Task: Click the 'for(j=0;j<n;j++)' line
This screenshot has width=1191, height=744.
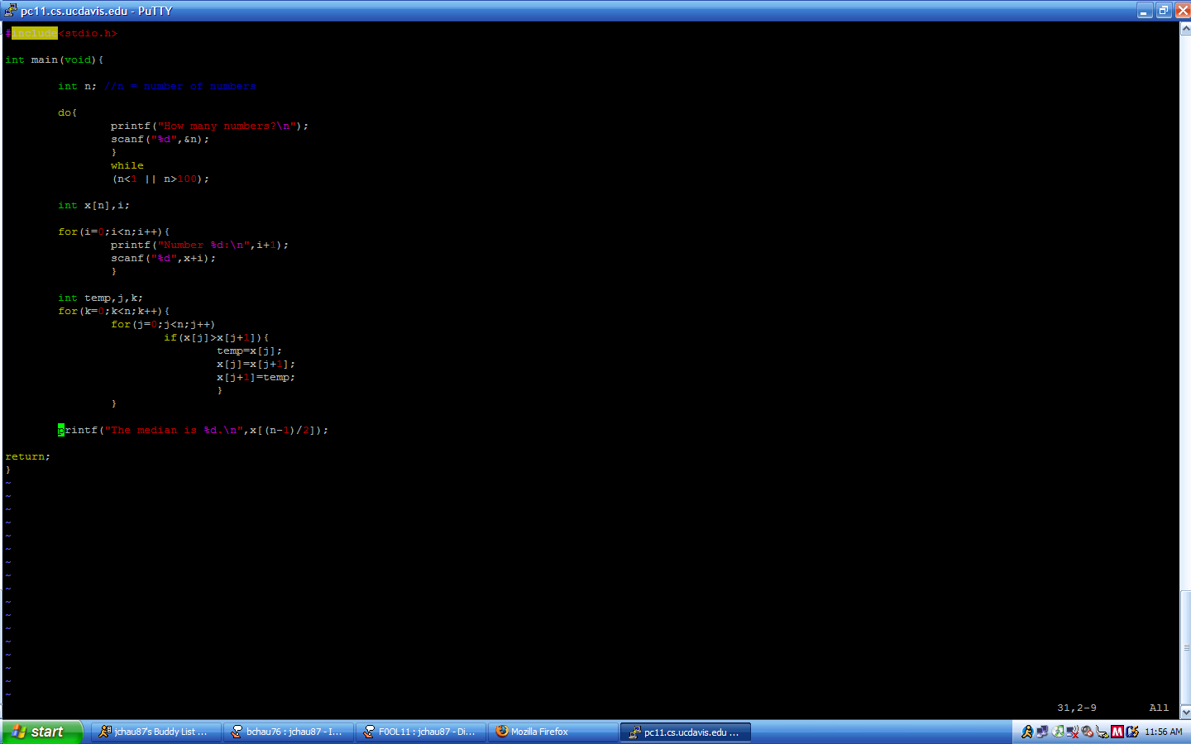Action: point(163,324)
